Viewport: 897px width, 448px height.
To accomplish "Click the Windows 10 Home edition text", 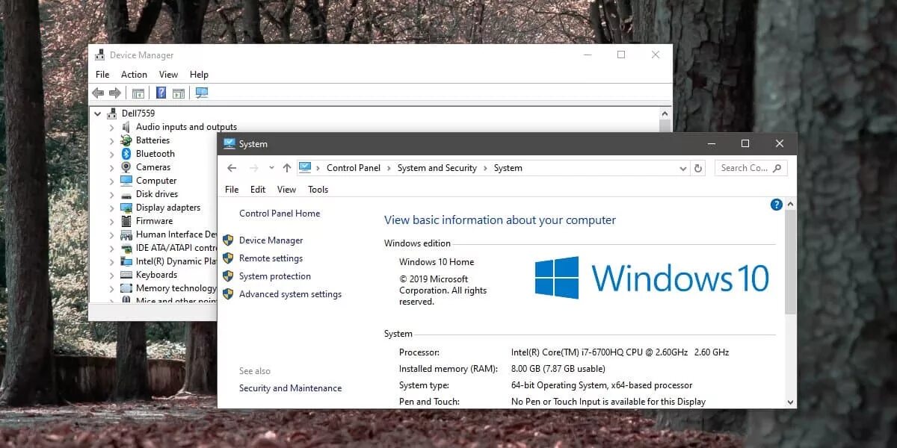I will [437, 262].
